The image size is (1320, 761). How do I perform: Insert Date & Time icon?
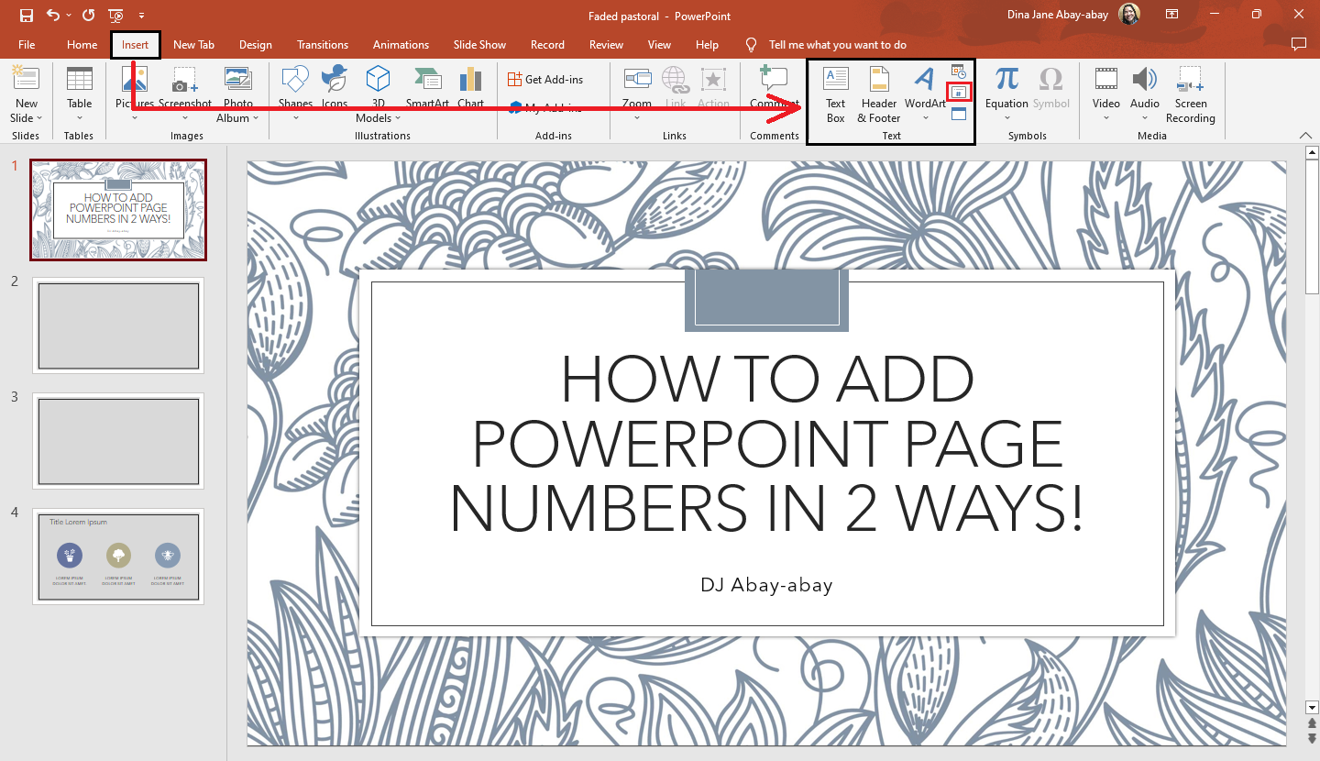point(959,72)
